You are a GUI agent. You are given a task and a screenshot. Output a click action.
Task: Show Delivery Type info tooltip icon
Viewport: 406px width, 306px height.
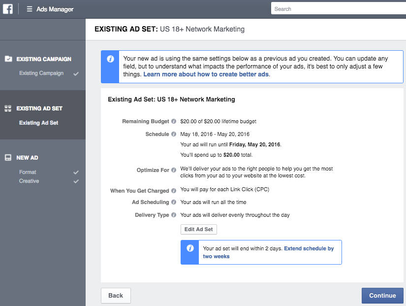pos(174,215)
